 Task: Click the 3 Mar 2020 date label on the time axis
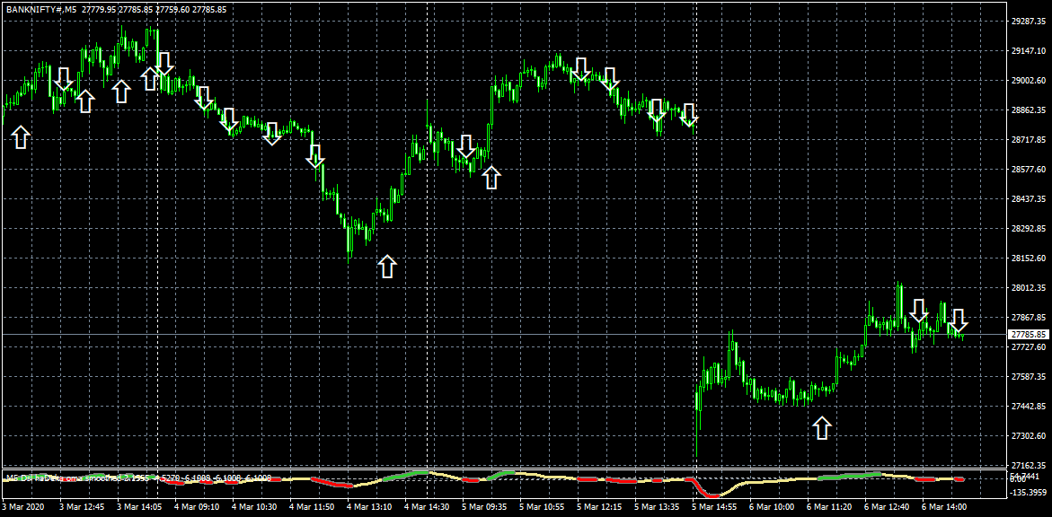pos(22,506)
